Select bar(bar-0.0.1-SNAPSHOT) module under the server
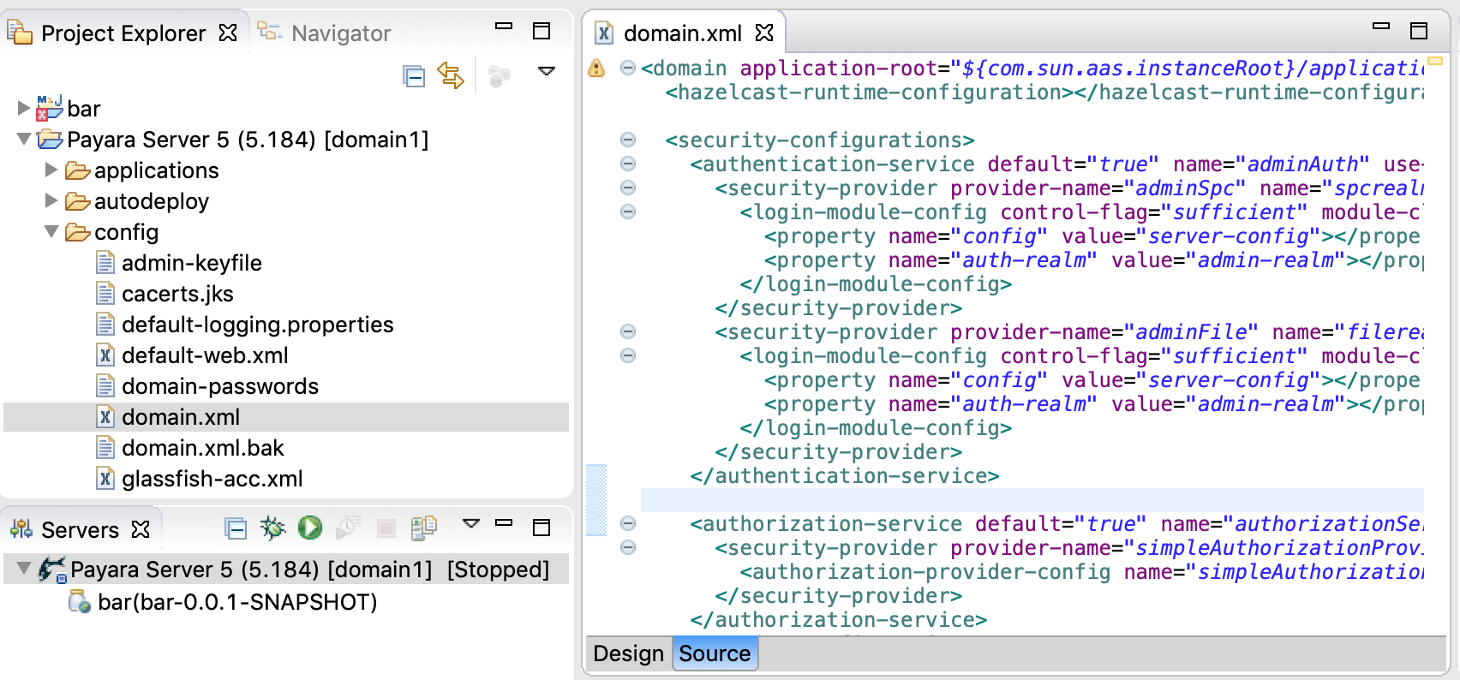Viewport: 1460px width, 680px height. point(236,602)
